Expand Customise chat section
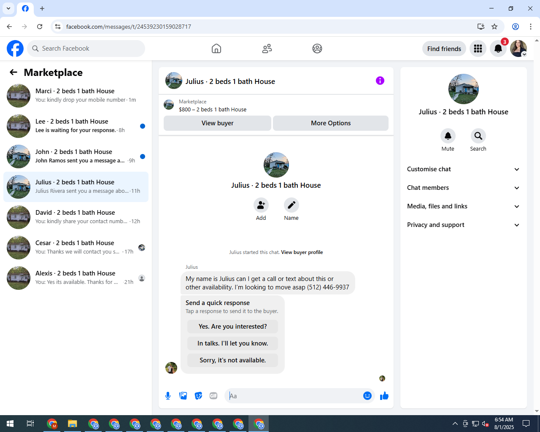 pos(464,169)
